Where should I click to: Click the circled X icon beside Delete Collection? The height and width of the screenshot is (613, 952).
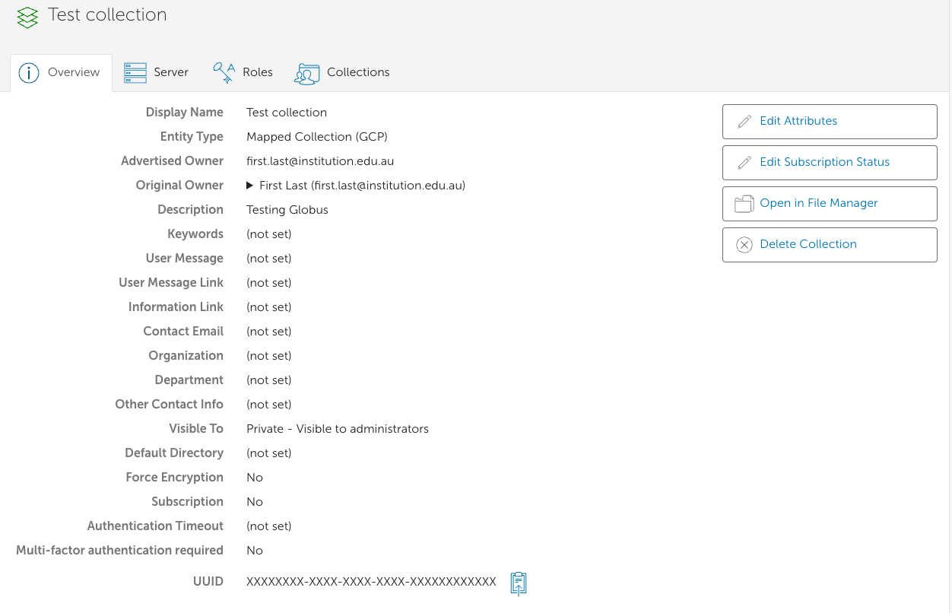pyautogui.click(x=744, y=245)
